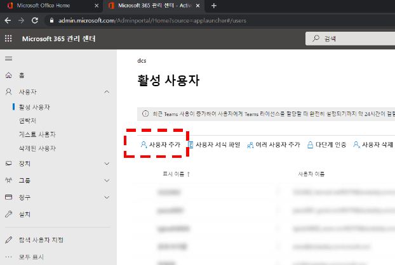Click 사용자 추가 to add a user
This screenshot has width=395, height=265.
tap(161, 145)
